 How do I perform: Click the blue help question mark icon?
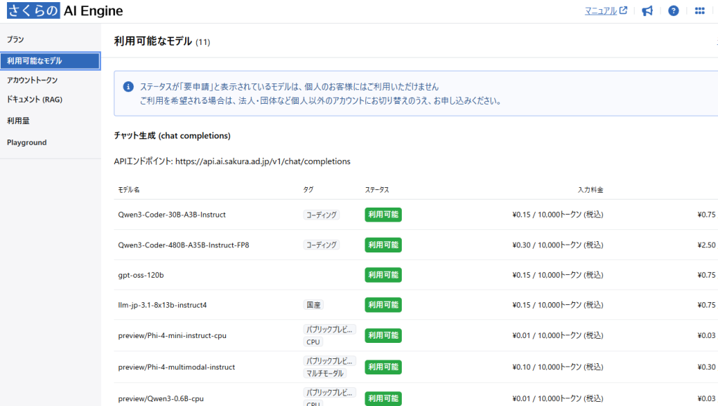tap(672, 11)
